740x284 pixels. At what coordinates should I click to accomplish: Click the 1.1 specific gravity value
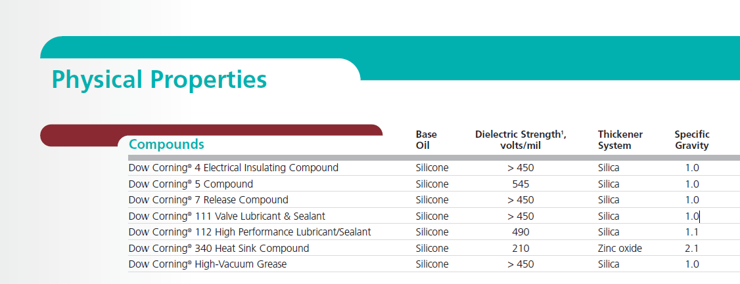coord(692,232)
